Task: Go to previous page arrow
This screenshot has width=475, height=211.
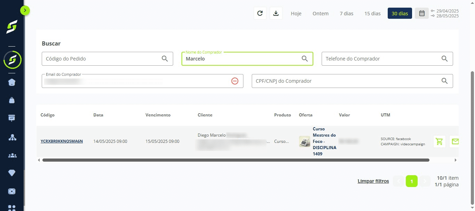Action: pyautogui.click(x=398, y=181)
